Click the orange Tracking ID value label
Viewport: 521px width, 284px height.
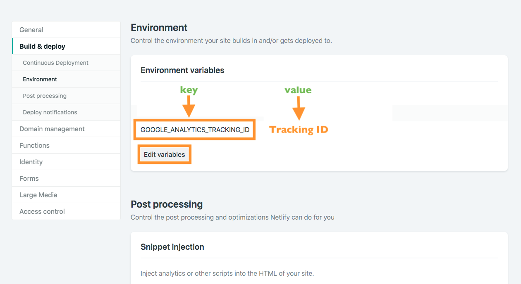[299, 130]
